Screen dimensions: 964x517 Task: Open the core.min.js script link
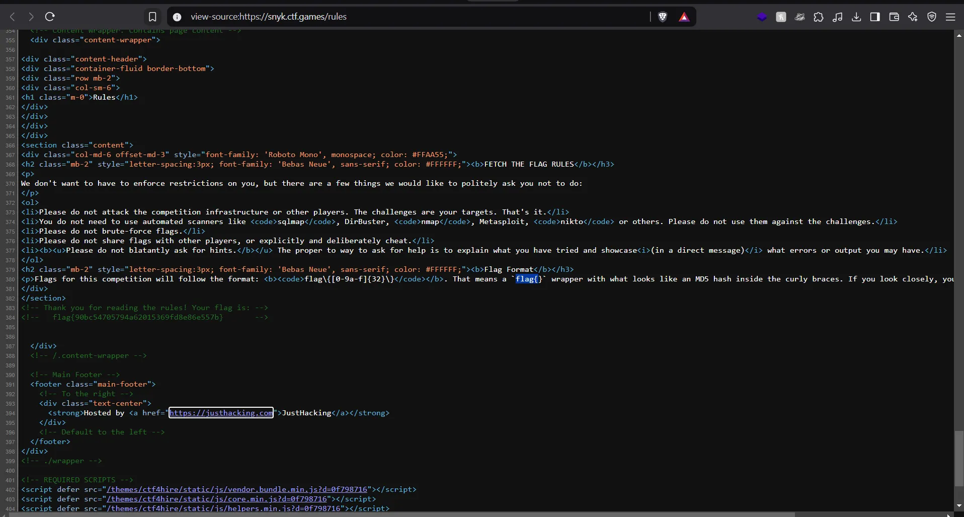216,499
